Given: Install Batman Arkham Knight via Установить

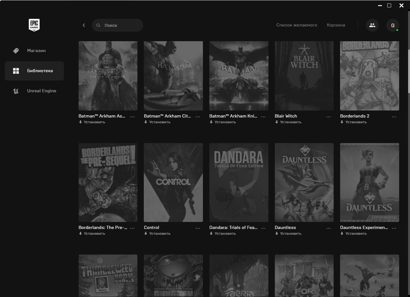Looking at the screenshot, I should pyautogui.click(x=223, y=122).
